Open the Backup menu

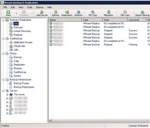click(x=40, y=7)
